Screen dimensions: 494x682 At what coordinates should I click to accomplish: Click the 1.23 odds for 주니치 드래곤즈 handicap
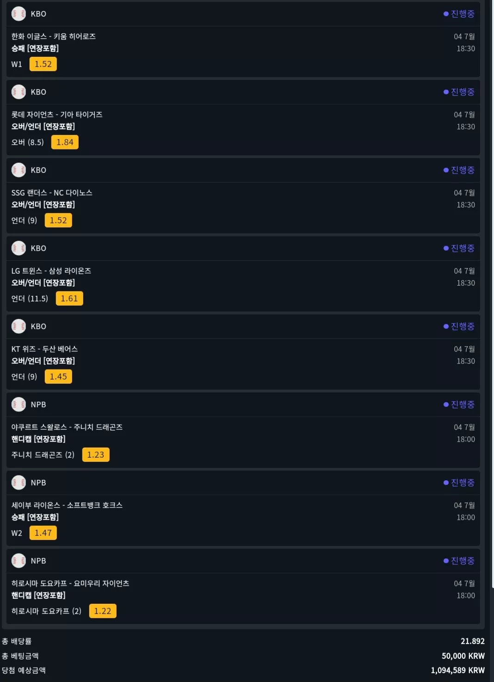tap(96, 455)
